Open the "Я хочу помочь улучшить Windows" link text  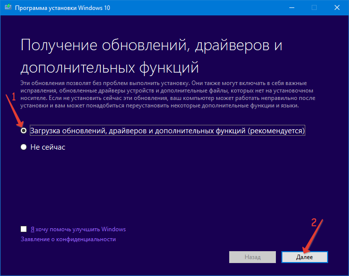pos(78,229)
